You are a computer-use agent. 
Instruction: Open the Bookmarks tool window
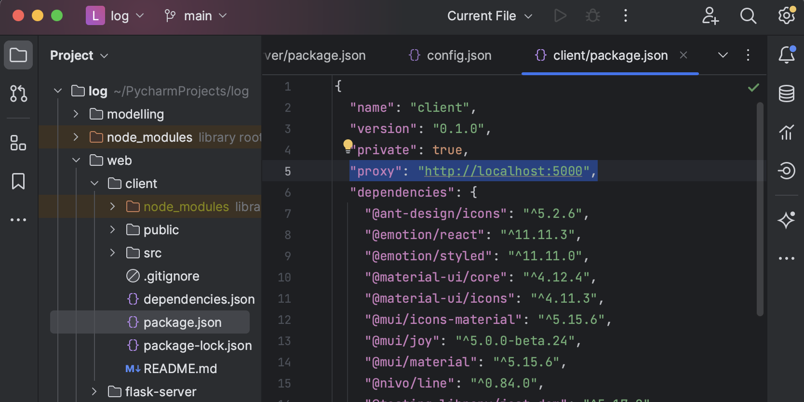pyautogui.click(x=18, y=181)
